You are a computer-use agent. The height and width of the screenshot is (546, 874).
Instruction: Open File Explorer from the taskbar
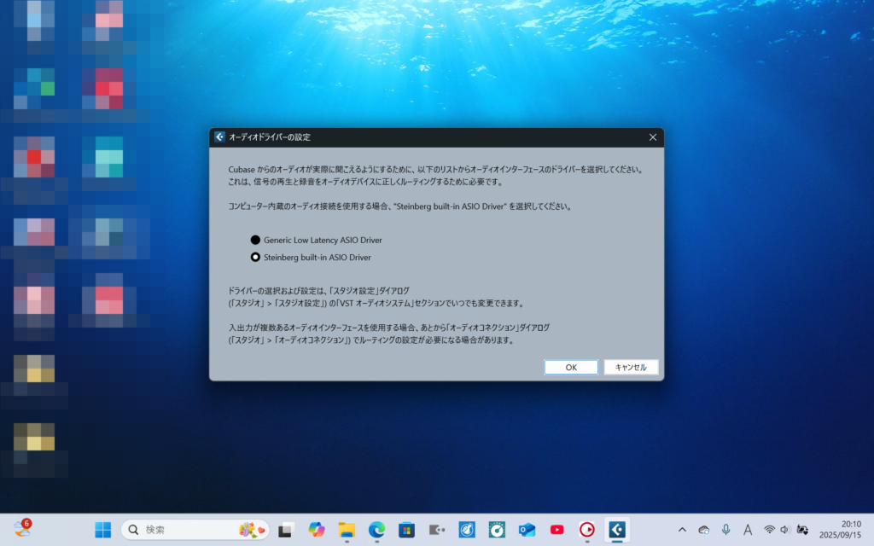tap(347, 530)
